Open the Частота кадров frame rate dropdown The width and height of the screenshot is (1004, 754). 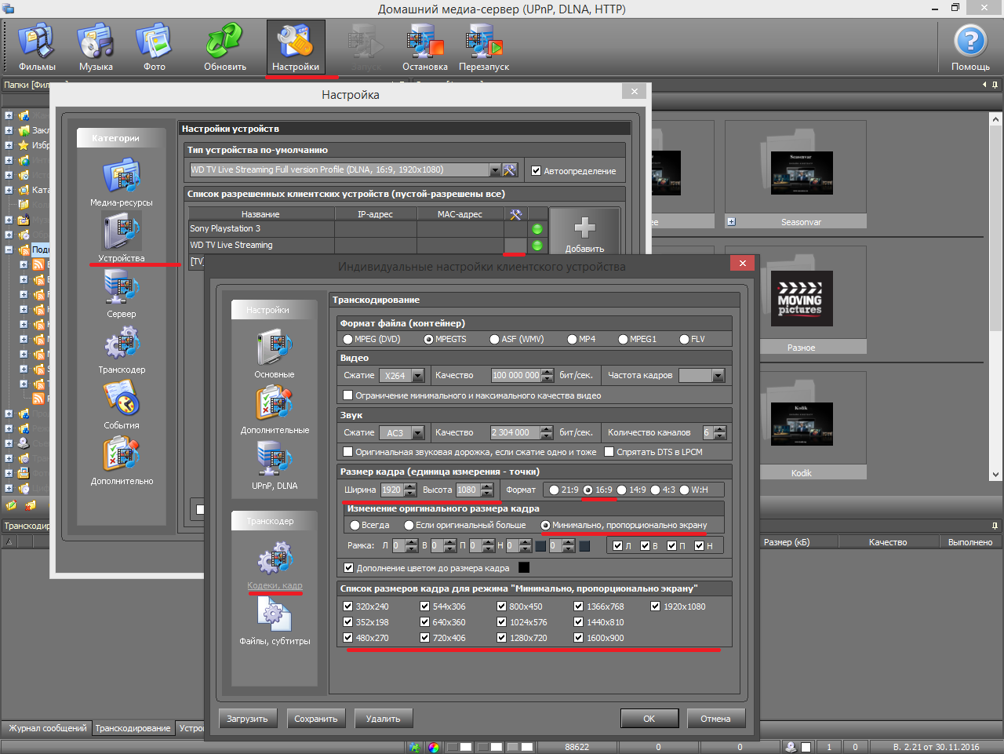(x=718, y=376)
